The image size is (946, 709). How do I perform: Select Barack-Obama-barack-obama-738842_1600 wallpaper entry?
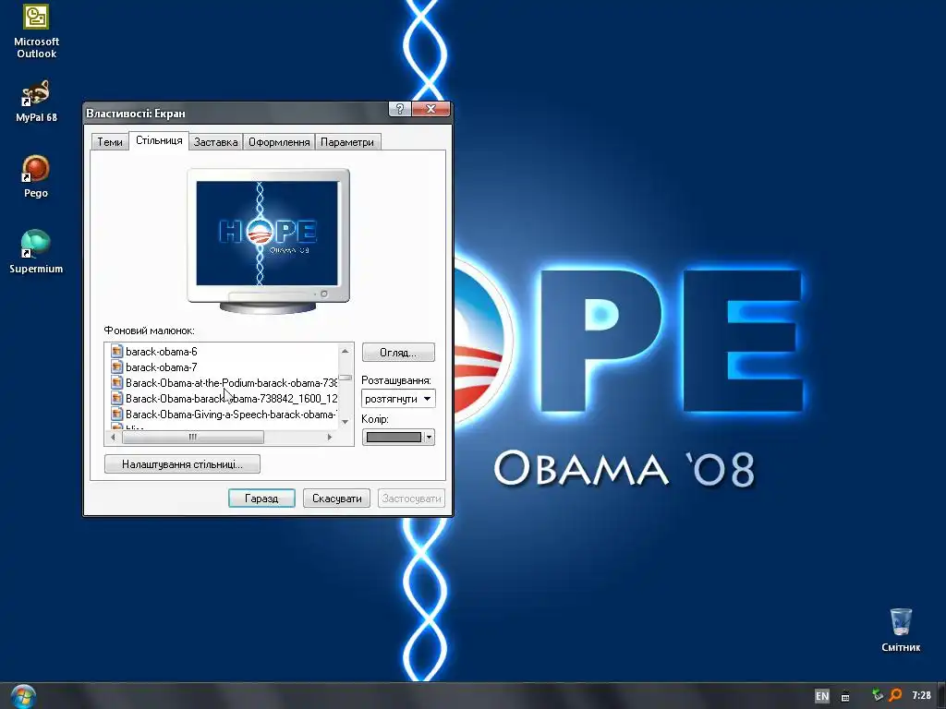click(x=231, y=399)
